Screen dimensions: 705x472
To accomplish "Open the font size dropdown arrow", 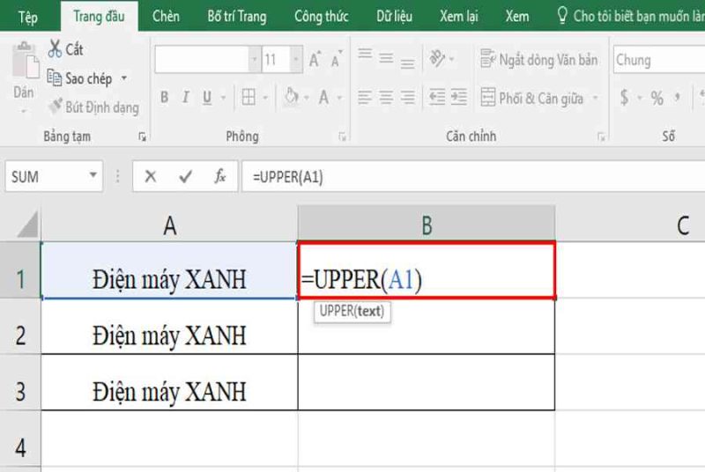I will click(296, 59).
